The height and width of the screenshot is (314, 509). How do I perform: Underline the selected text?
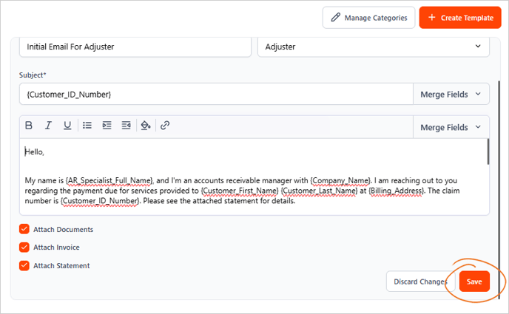tap(67, 126)
